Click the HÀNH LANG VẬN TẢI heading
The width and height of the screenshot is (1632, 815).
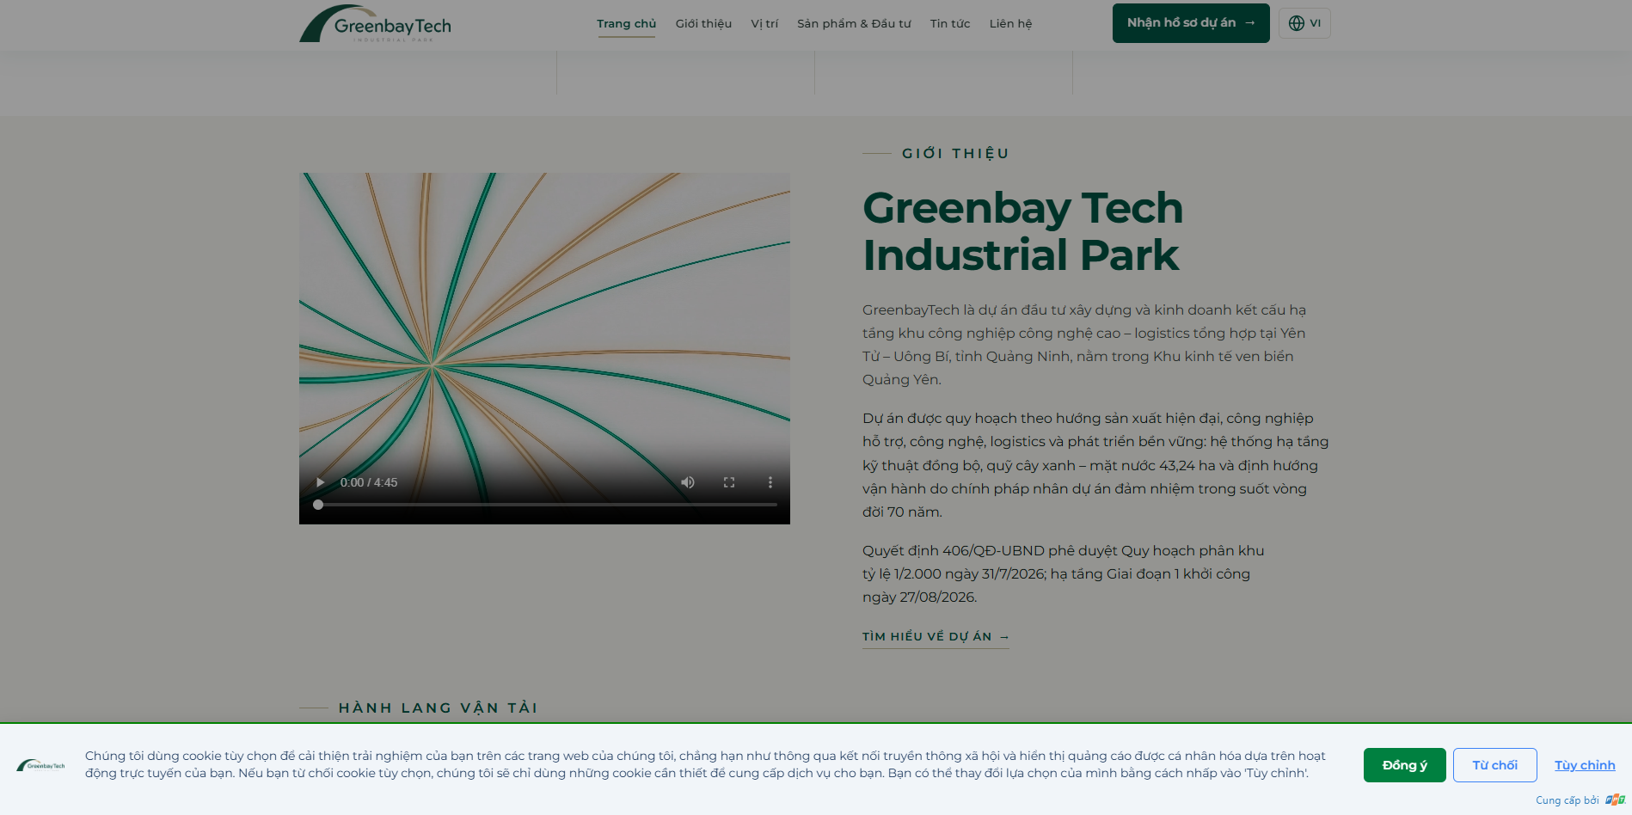(439, 708)
